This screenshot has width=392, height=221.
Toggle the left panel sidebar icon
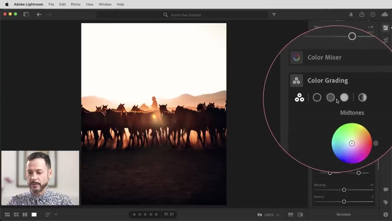(x=26, y=14)
